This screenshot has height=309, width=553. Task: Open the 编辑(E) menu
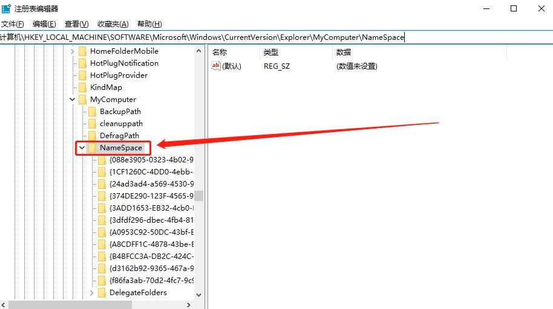[44, 24]
